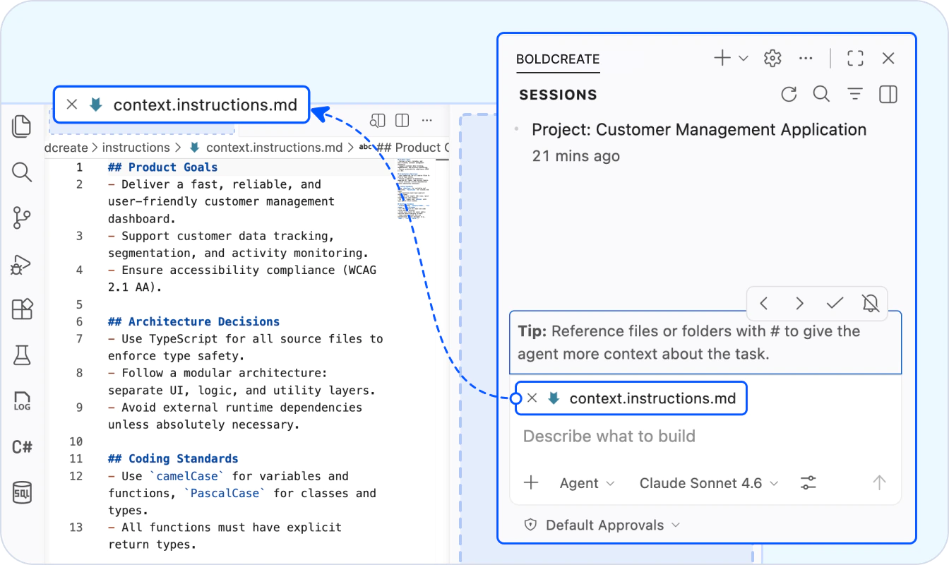
Task: Go to the next tip
Action: point(799,304)
